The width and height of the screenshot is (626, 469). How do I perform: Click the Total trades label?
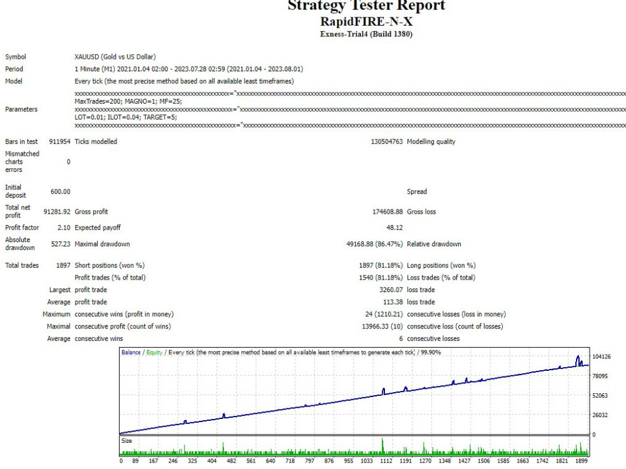22,266
